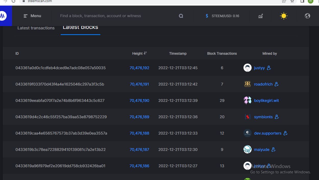This screenshot has height=180, width=319.
Task: Click justyy avatar in top row
Action: coord(247,68)
